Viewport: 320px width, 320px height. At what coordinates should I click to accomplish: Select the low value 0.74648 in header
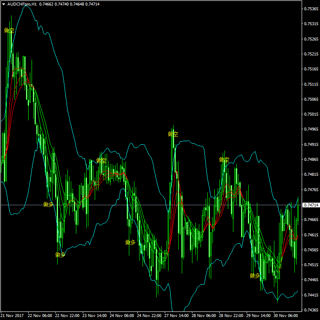click(77, 4)
